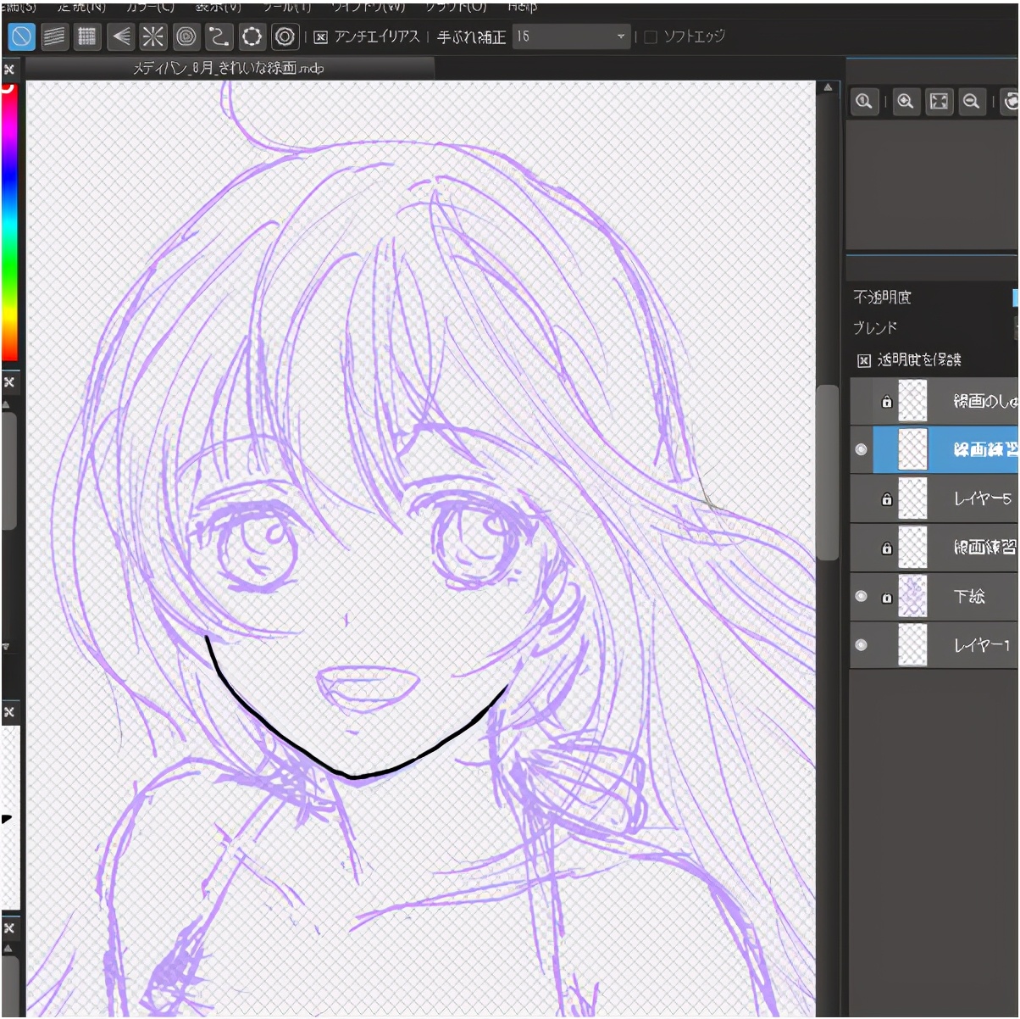This screenshot has width=1020, height=1019.
Task: Select the snap off icon
Action: tap(21, 36)
